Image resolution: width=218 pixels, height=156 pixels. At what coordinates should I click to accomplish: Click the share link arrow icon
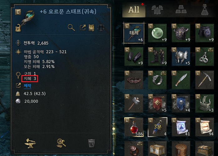point(83,27)
